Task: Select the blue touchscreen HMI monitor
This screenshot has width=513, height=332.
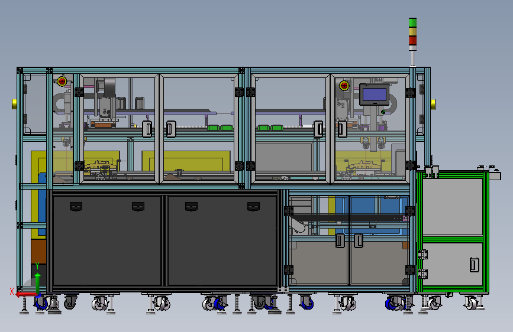Action: point(375,95)
